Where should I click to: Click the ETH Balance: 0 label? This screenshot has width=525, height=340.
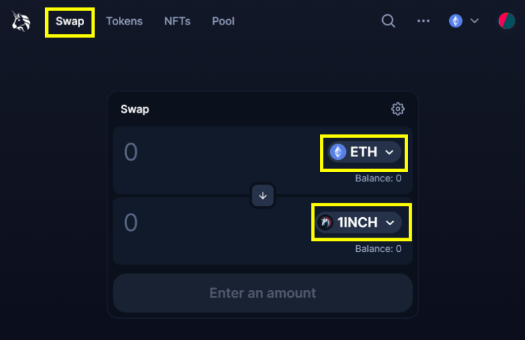[x=378, y=179]
